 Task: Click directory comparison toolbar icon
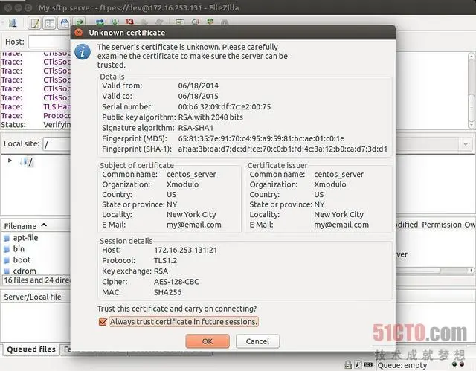(x=180, y=22)
